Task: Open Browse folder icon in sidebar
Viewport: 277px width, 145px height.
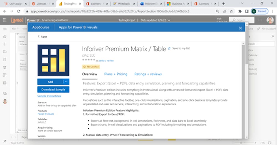Action: (x=5, y=52)
